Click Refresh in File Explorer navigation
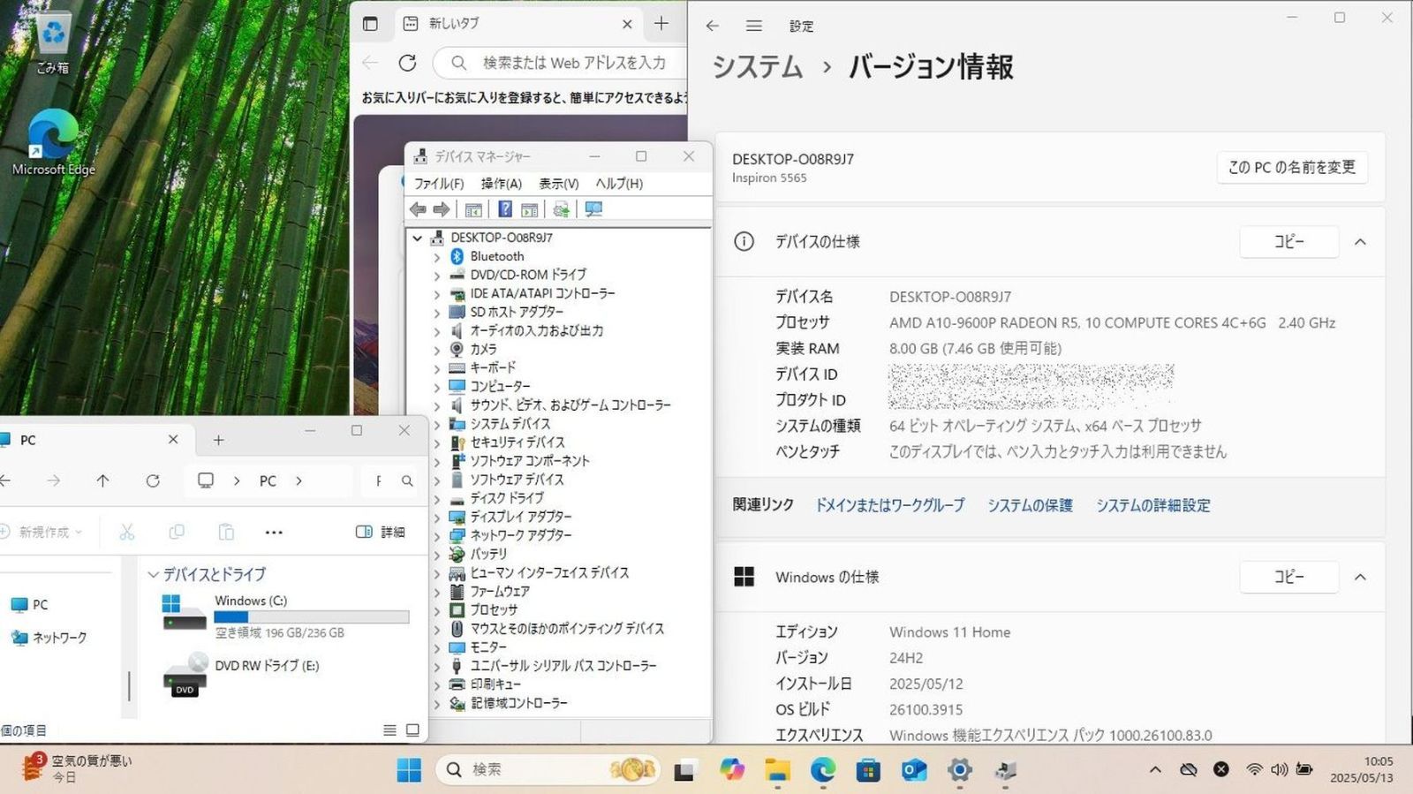The width and height of the screenshot is (1413, 794). coord(153,480)
